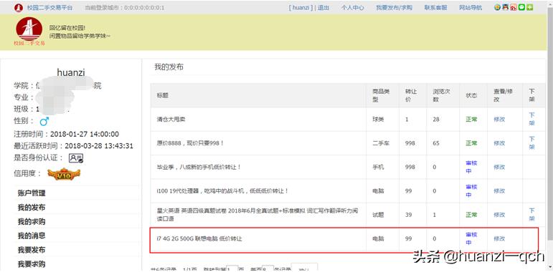The width and height of the screenshot is (553, 272).
Task: Click the 毕业季 手机低价转让 title
Action: point(199,167)
